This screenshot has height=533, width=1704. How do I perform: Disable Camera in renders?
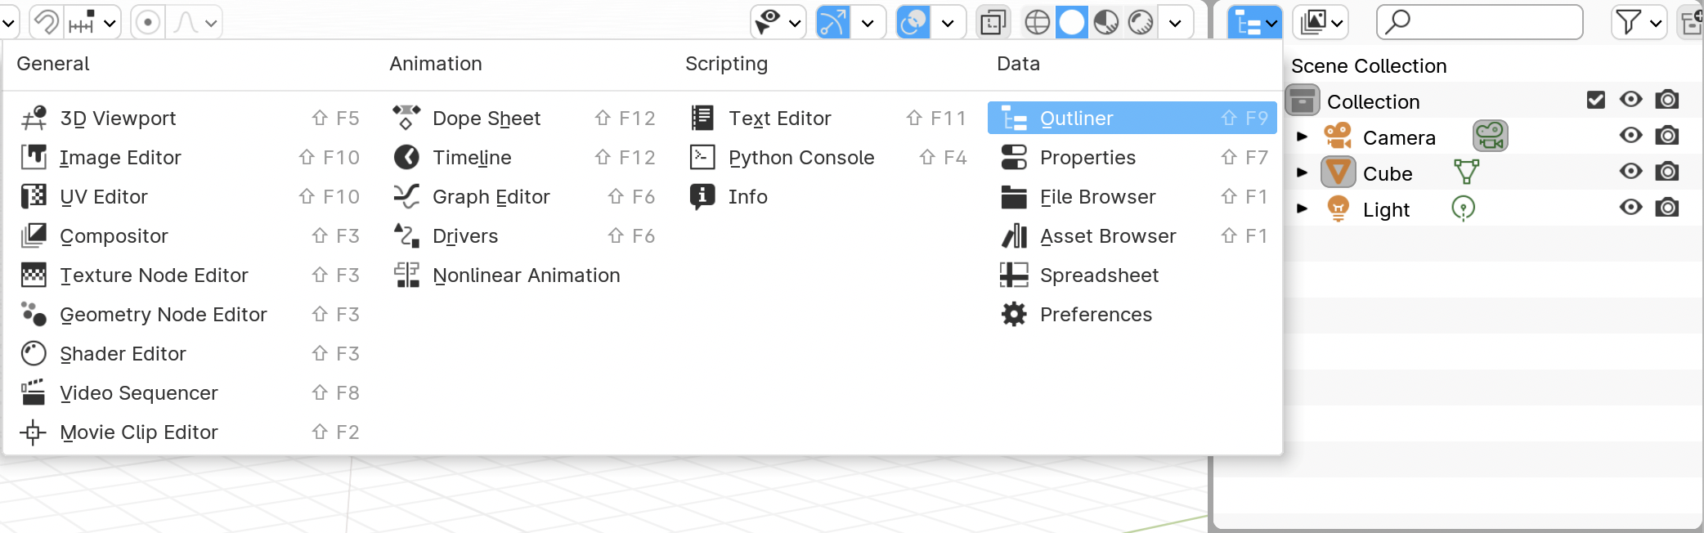[x=1667, y=136]
